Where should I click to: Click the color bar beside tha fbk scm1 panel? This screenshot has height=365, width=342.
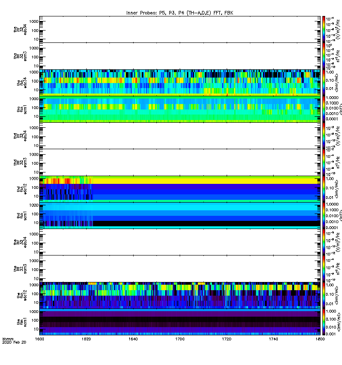click(324, 109)
